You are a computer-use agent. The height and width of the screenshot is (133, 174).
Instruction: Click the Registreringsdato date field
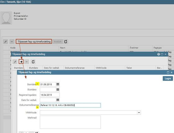pos(50,95)
